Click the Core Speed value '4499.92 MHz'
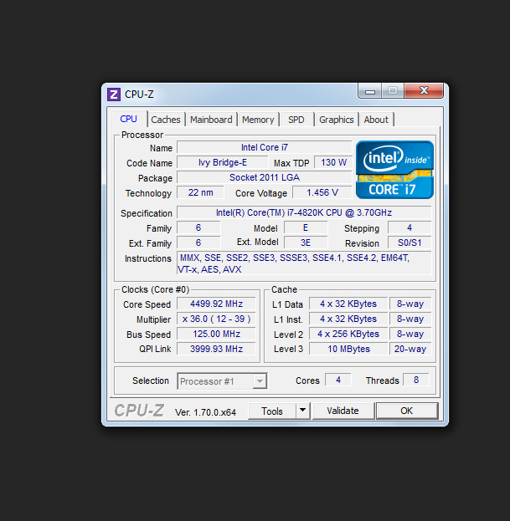Viewport: 510px width, 521px height. pyautogui.click(x=216, y=304)
